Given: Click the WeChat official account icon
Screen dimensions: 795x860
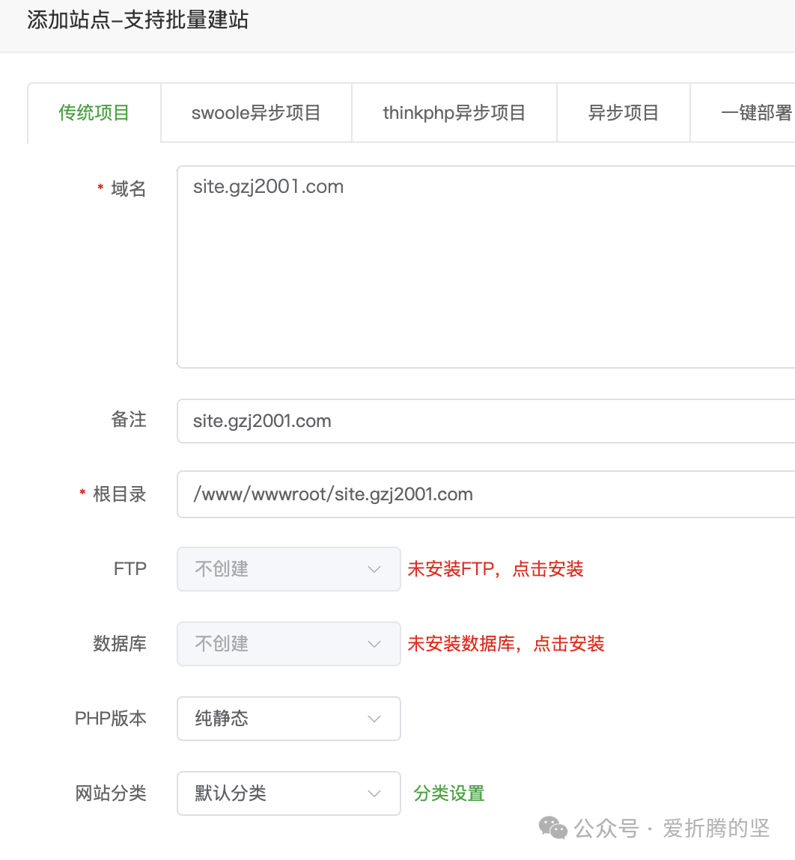Looking at the screenshot, I should (552, 828).
